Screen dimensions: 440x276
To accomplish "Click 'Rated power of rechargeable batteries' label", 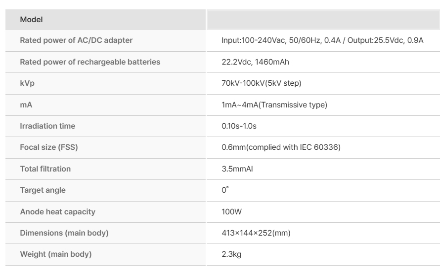I will coord(90,62).
